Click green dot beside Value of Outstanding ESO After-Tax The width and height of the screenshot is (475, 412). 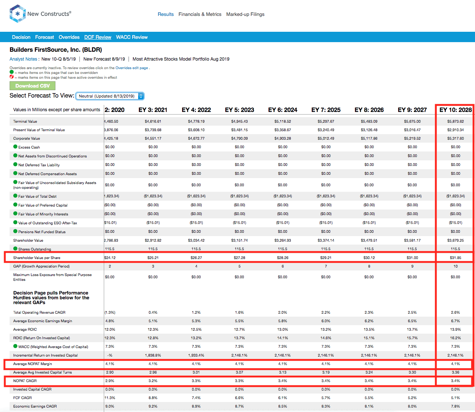(x=16, y=222)
